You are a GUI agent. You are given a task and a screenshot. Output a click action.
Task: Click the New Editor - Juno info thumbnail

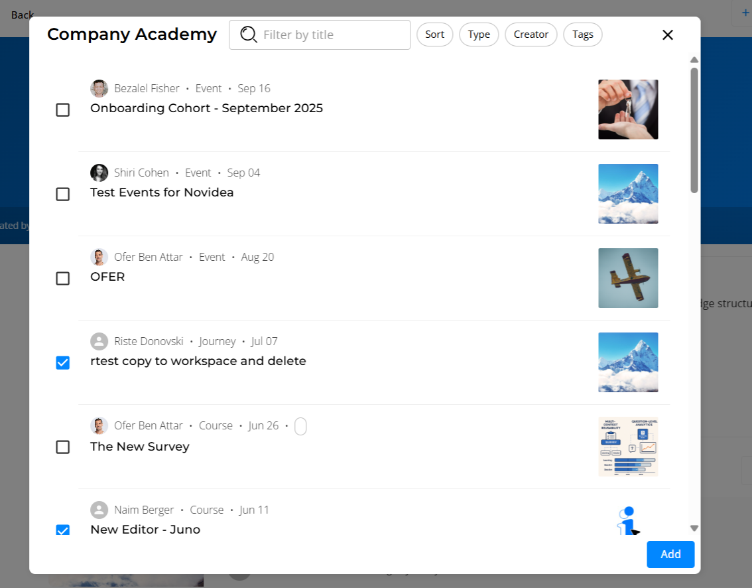(627, 521)
